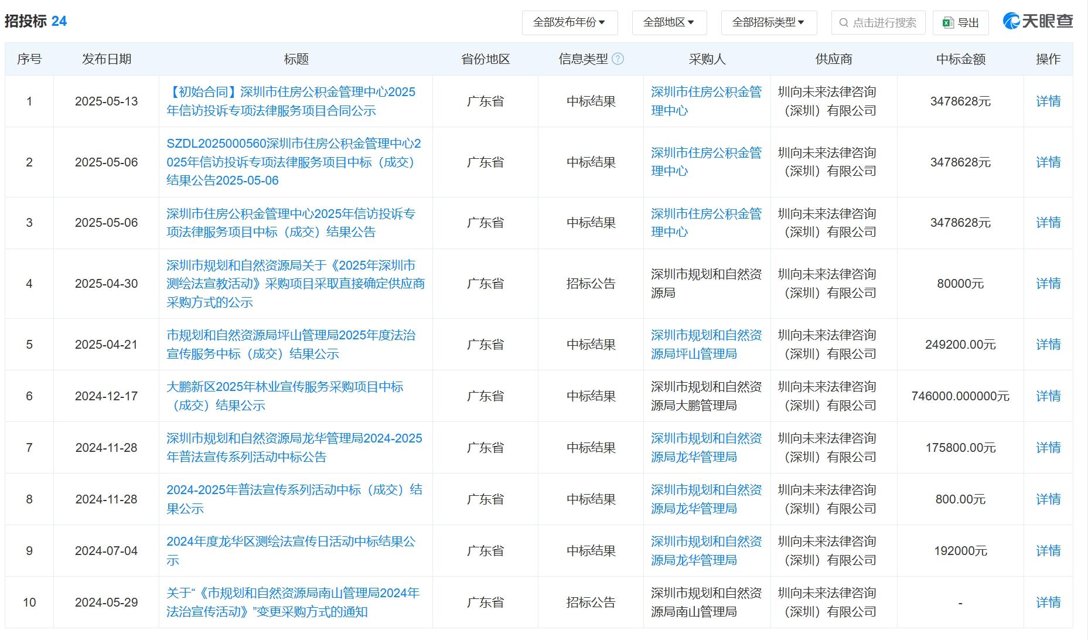Open the 全部招标类型 dropdown
The width and height of the screenshot is (1088, 640).
[x=768, y=22]
